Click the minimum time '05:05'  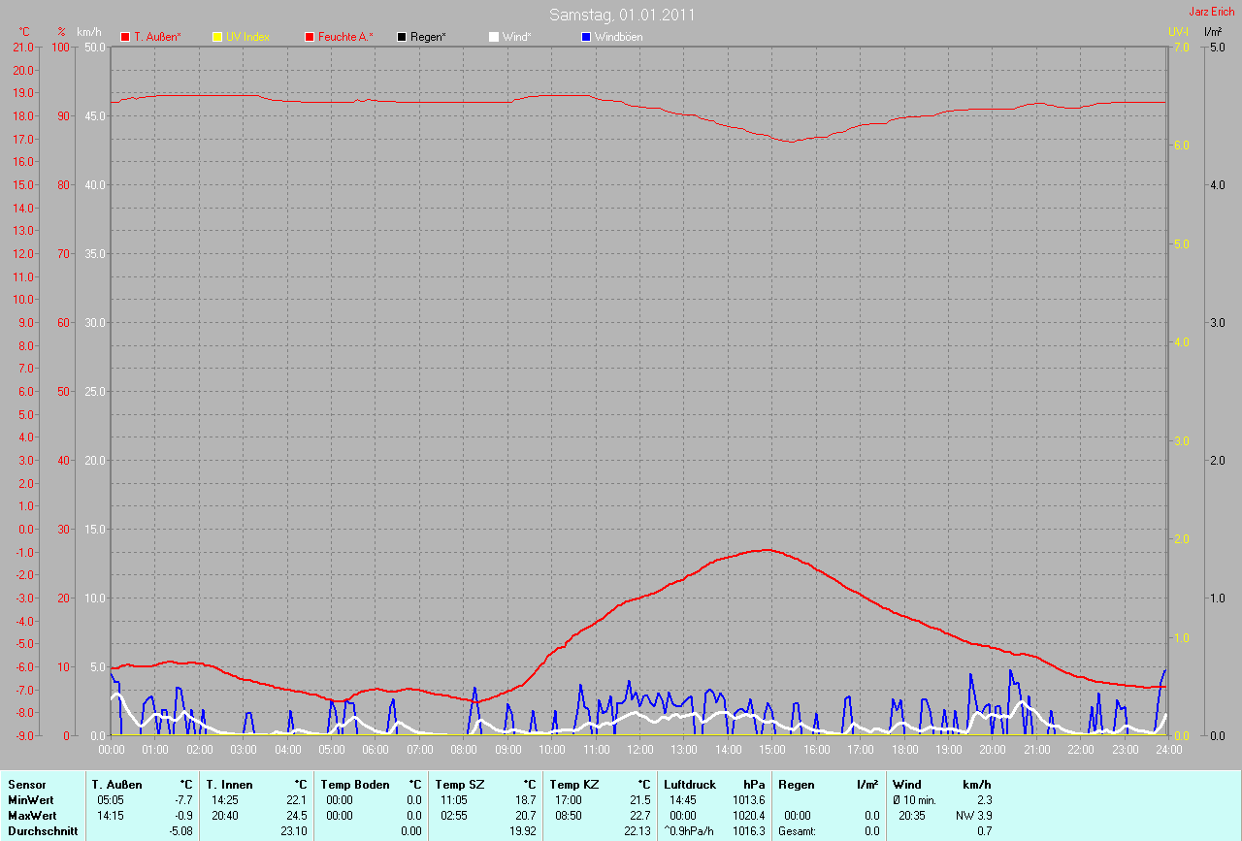[111, 800]
